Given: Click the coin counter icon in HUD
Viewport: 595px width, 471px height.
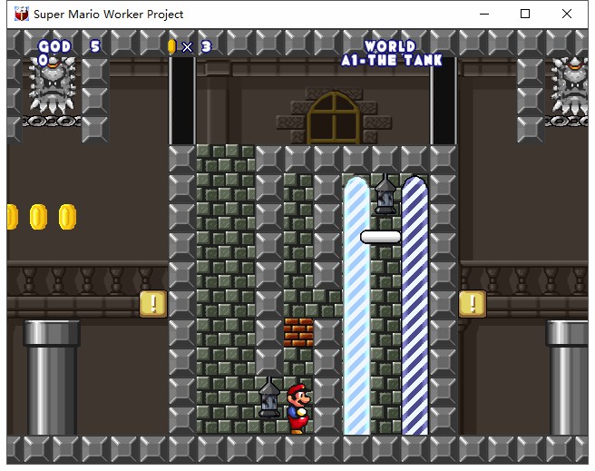Looking at the screenshot, I should click(x=172, y=46).
